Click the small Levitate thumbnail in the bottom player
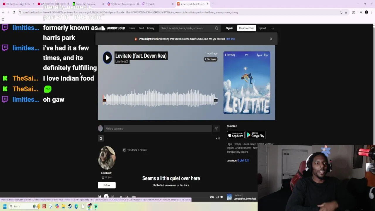Screen dimensions: 375x211 pyautogui.click(x=229, y=197)
